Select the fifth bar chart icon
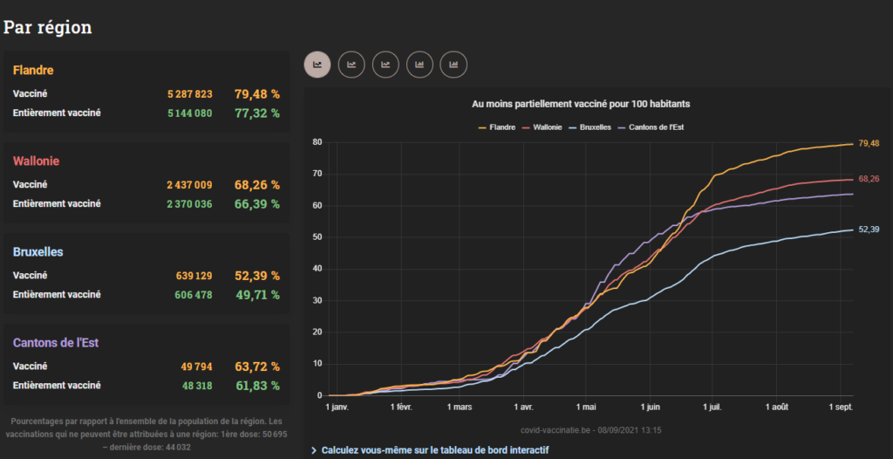893x459 pixels. pyautogui.click(x=453, y=64)
